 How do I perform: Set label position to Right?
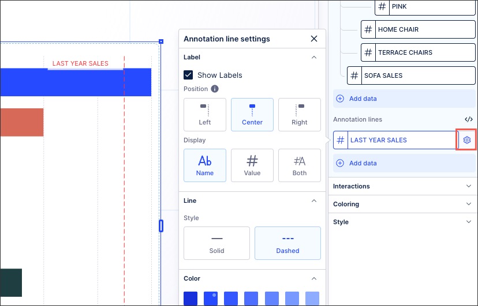300,115
